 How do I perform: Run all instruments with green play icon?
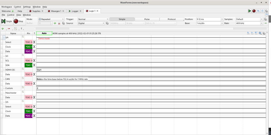[249, 11]
